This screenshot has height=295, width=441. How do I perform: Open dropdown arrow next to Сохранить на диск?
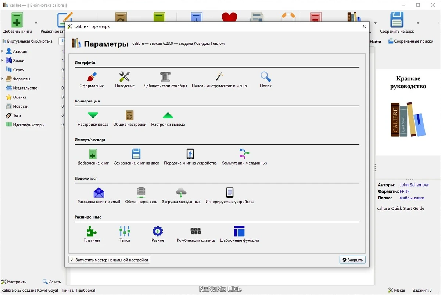pyautogui.click(x=418, y=23)
